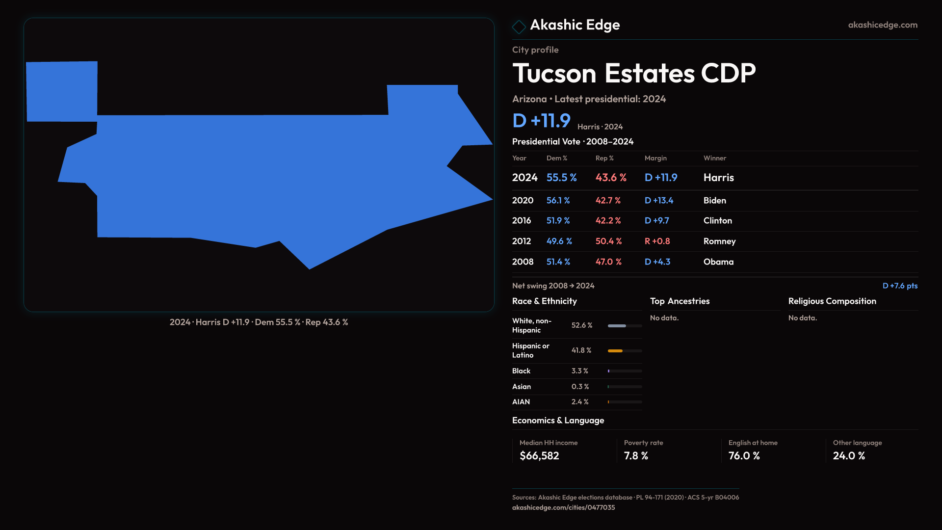This screenshot has height=530, width=942.
Task: Click the Other language stat card
Action: point(857,450)
